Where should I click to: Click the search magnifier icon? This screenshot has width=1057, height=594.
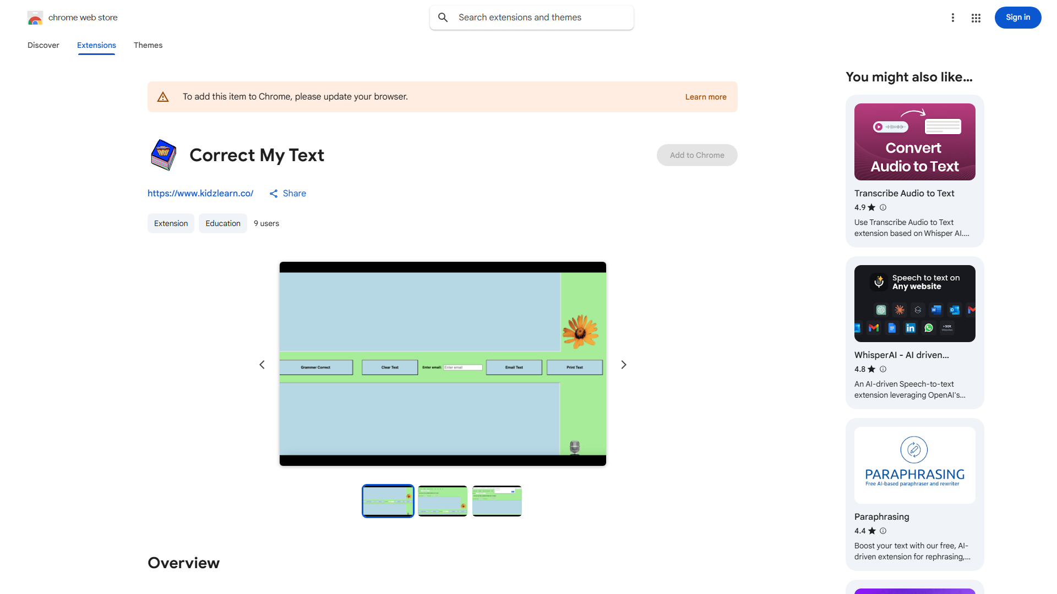[x=443, y=18]
